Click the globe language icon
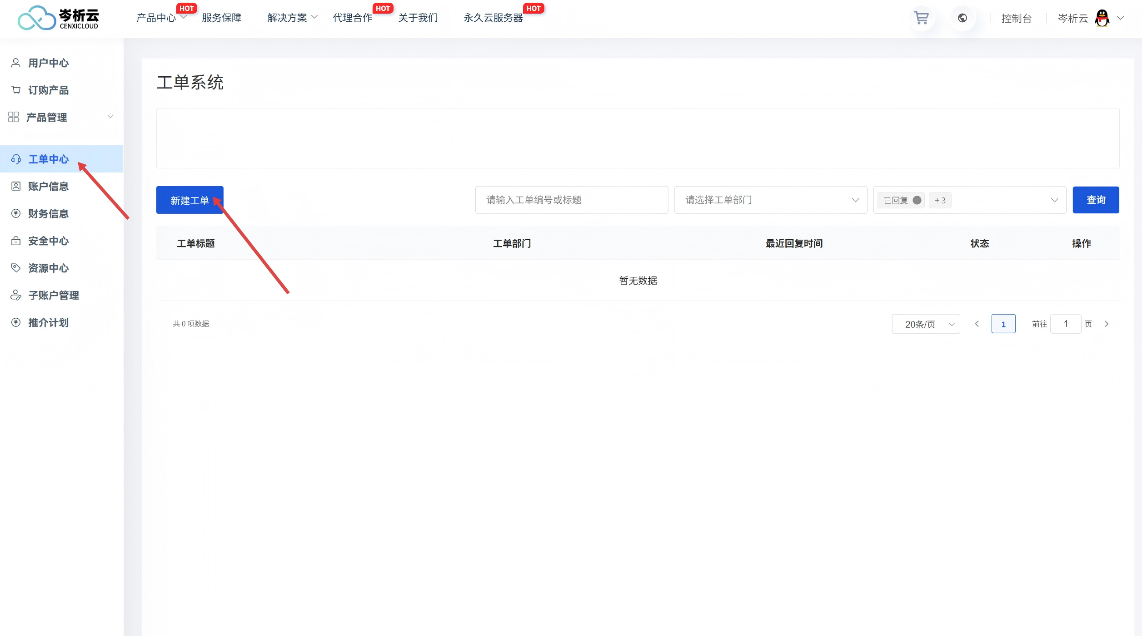The width and height of the screenshot is (1142, 636). click(962, 18)
